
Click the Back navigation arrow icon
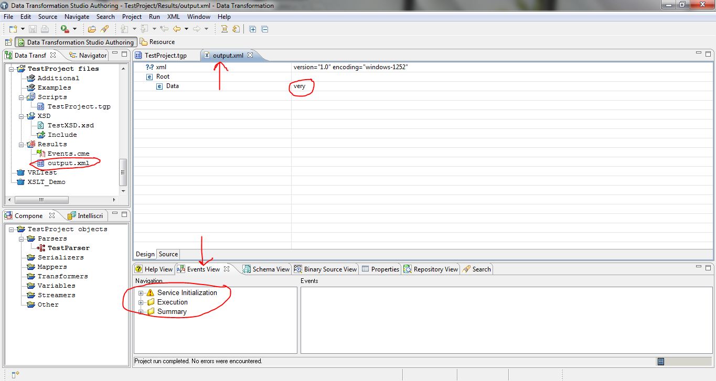pos(177,29)
